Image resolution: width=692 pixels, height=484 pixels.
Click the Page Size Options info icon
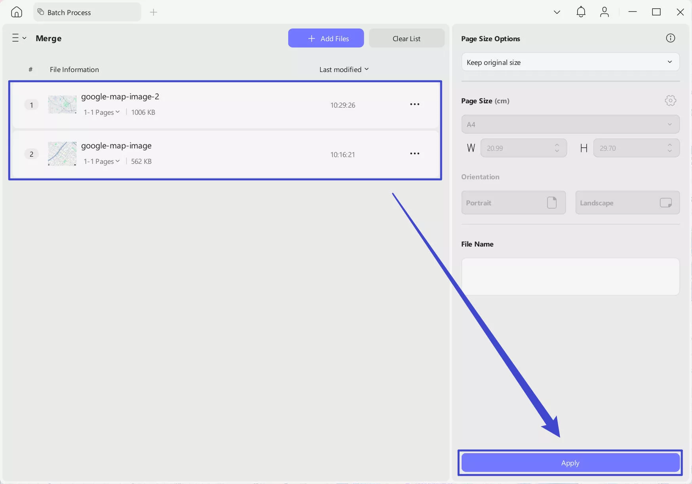[x=671, y=38]
